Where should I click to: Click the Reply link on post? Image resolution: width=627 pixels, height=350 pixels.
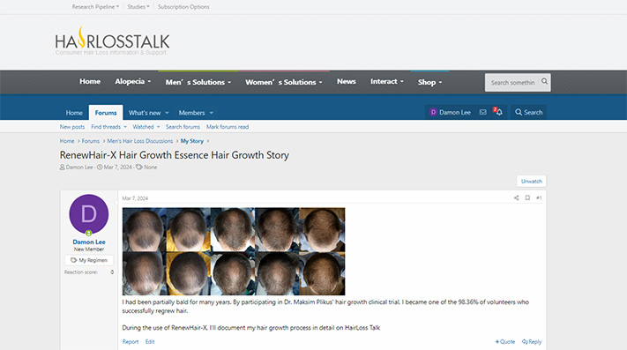tap(532, 341)
